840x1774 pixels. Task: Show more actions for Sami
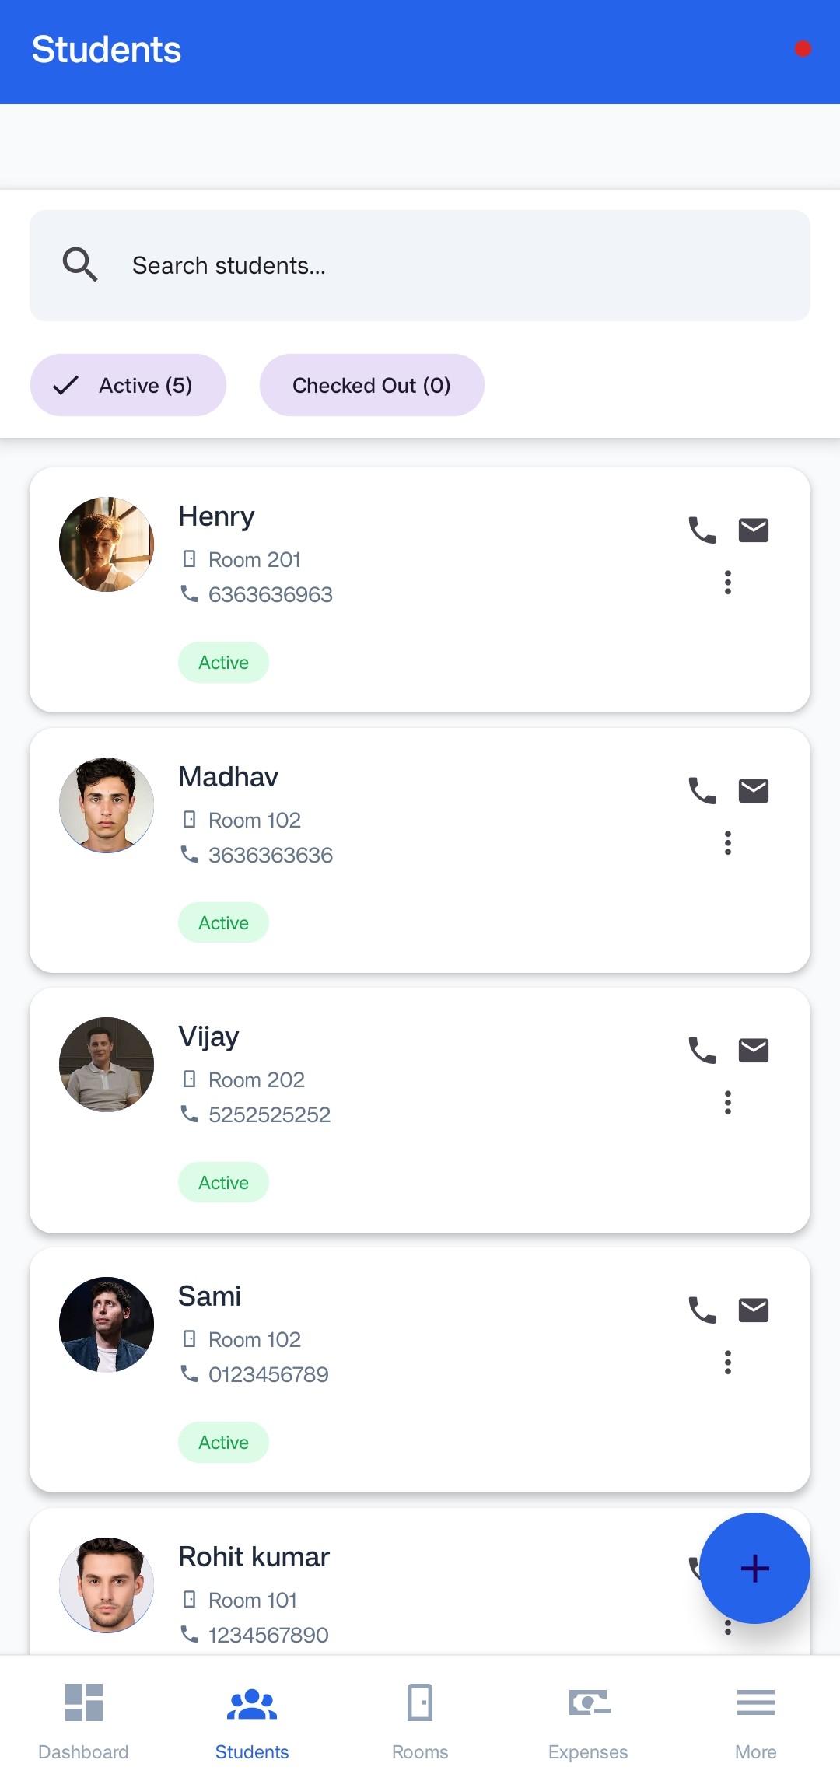728,1363
